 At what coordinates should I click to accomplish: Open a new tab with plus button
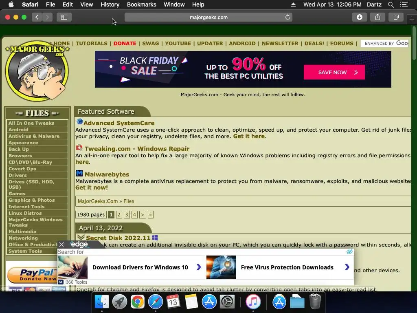click(x=412, y=20)
